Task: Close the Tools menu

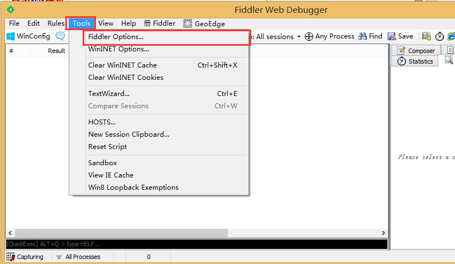Action: click(82, 23)
